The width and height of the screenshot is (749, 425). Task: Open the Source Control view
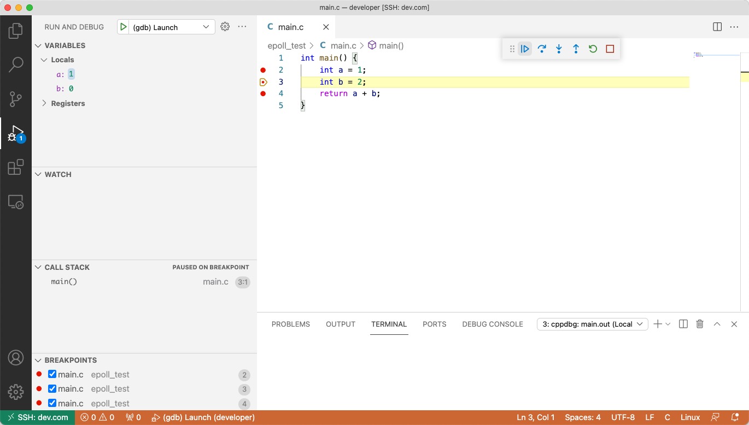tap(16, 99)
